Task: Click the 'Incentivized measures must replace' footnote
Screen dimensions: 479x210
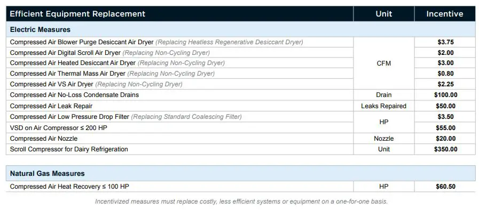Action: pos(241,201)
